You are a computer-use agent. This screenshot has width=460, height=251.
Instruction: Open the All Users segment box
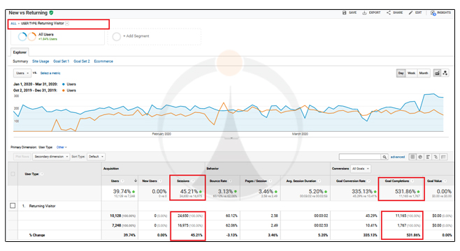tap(57, 37)
